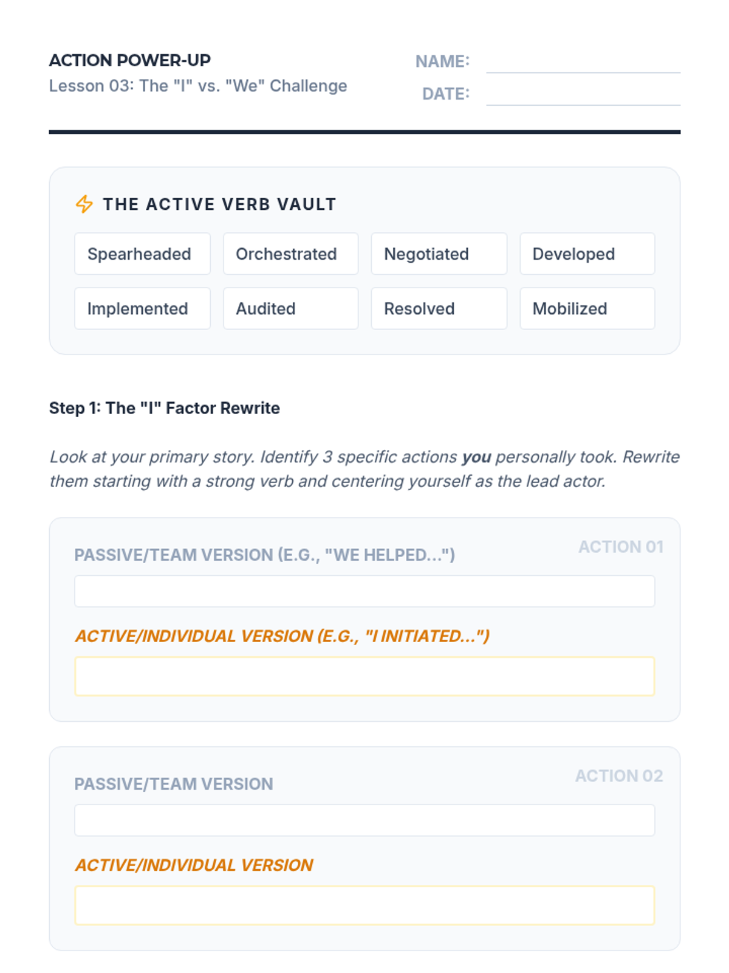Pick the Resolved verb chip
Screen dimensions: 729x973
[x=439, y=308]
